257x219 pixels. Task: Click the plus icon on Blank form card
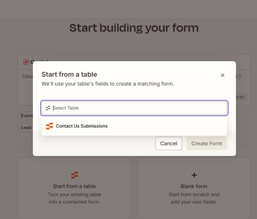[x=194, y=175]
